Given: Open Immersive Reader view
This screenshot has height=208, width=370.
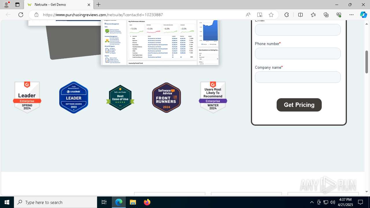Looking at the screenshot, I should [260, 15].
